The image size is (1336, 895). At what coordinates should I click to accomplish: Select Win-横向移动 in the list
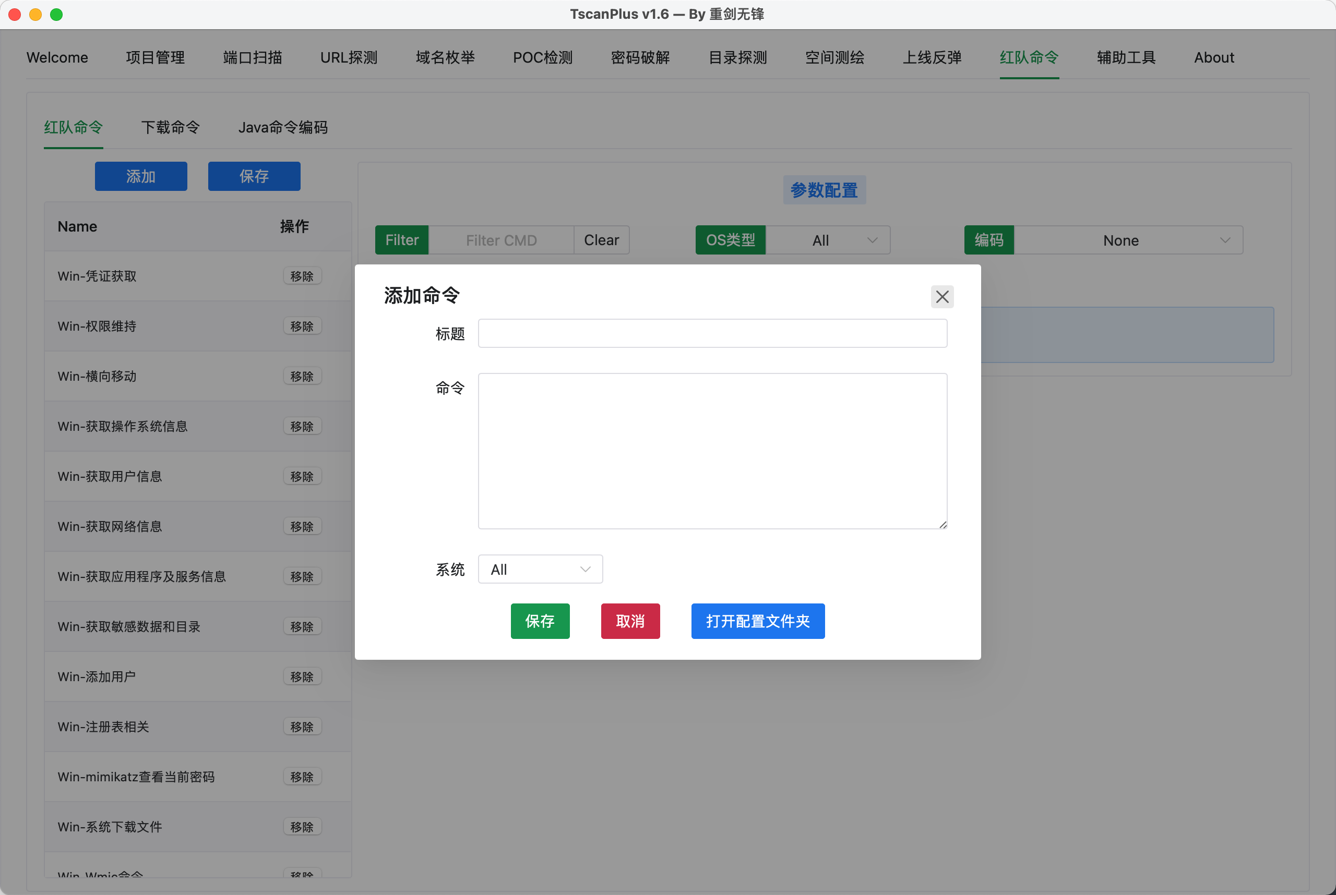pyautogui.click(x=97, y=376)
